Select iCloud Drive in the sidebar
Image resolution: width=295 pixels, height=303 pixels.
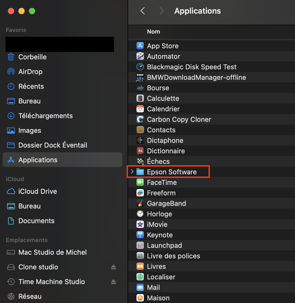[x=38, y=191]
